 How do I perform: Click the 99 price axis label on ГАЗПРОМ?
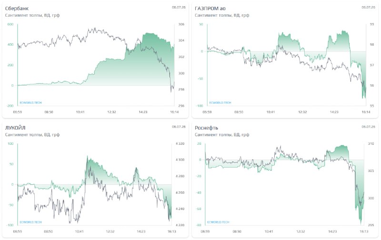point(372,24)
